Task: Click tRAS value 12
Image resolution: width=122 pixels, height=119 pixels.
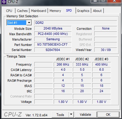Action: pos(63,86)
